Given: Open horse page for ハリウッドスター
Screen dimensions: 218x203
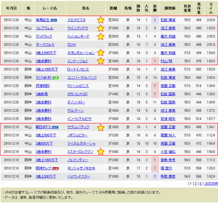Looking at the screenshot, I should coord(79,177).
